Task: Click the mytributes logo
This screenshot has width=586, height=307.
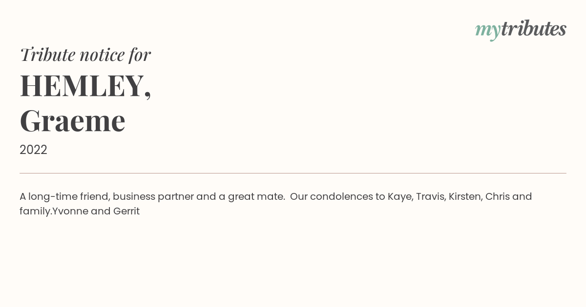Action: (521, 29)
